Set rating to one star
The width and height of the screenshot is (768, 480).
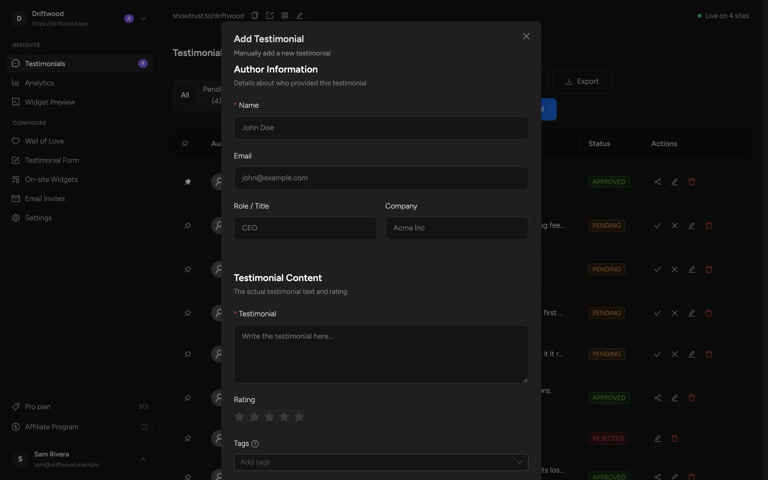(239, 417)
